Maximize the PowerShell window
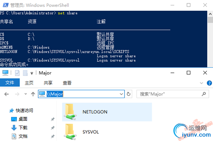 tap(188, 5)
